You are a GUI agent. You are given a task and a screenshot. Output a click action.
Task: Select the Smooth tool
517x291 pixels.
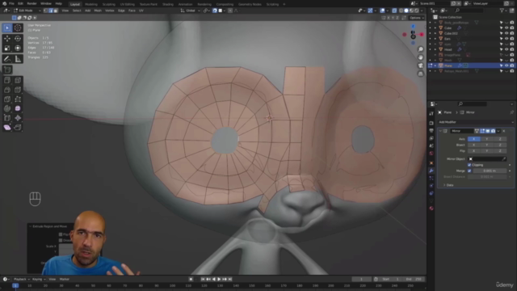click(18, 108)
